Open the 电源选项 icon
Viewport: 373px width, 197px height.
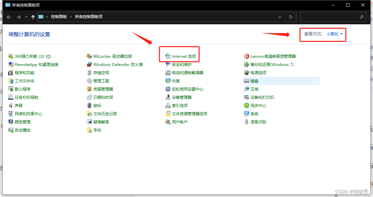pyautogui.click(x=247, y=73)
